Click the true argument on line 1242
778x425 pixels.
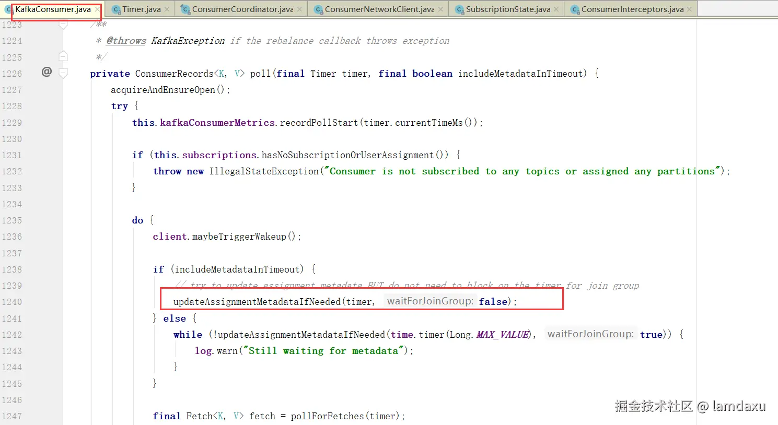click(651, 335)
